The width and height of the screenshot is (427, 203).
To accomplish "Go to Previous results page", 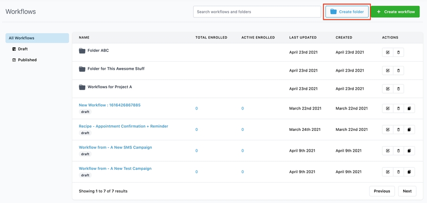I will pyautogui.click(x=381, y=191).
